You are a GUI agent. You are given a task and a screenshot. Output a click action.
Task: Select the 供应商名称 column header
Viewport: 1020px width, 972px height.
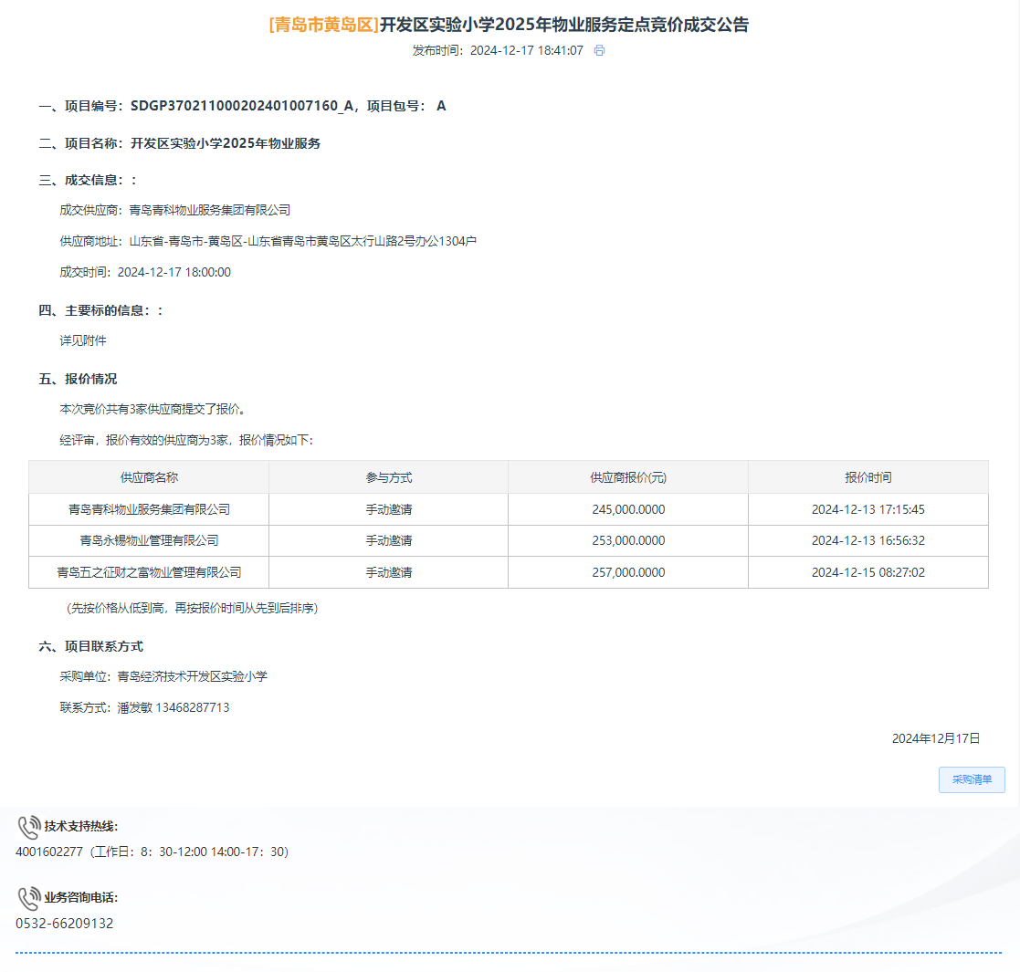149,477
